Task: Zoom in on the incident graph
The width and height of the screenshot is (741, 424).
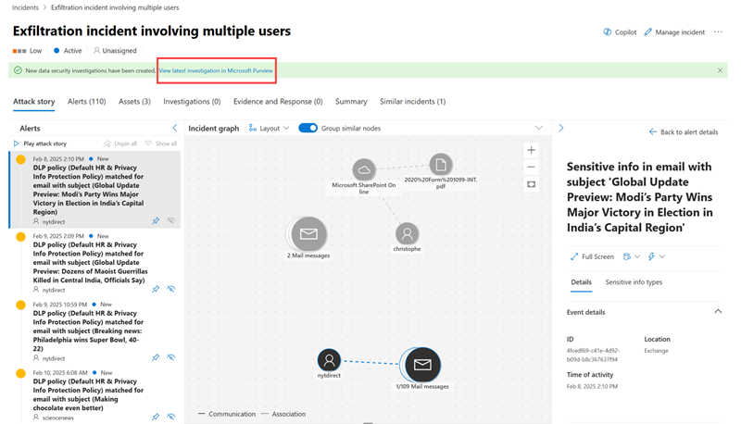Action: 531,150
